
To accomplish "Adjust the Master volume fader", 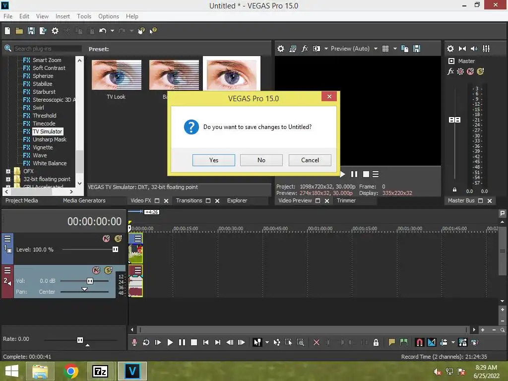I will click(454, 120).
